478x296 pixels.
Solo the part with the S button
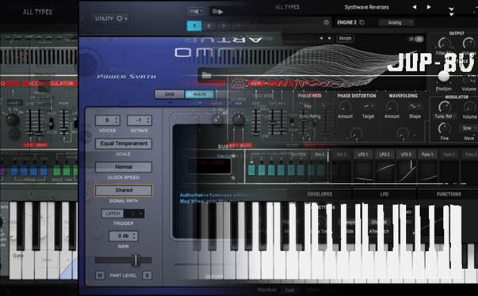pyautogui.click(x=147, y=275)
